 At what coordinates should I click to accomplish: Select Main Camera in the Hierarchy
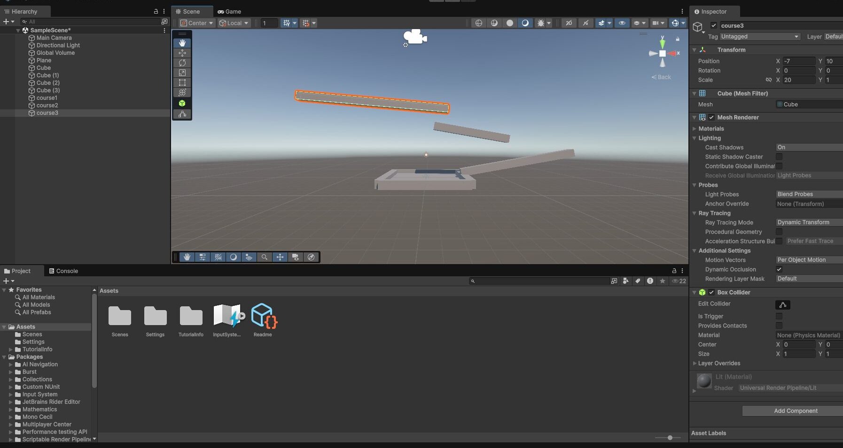(x=54, y=38)
